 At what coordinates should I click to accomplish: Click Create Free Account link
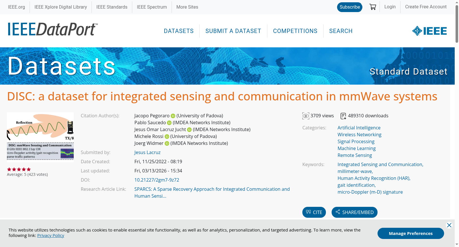tap(426, 7)
